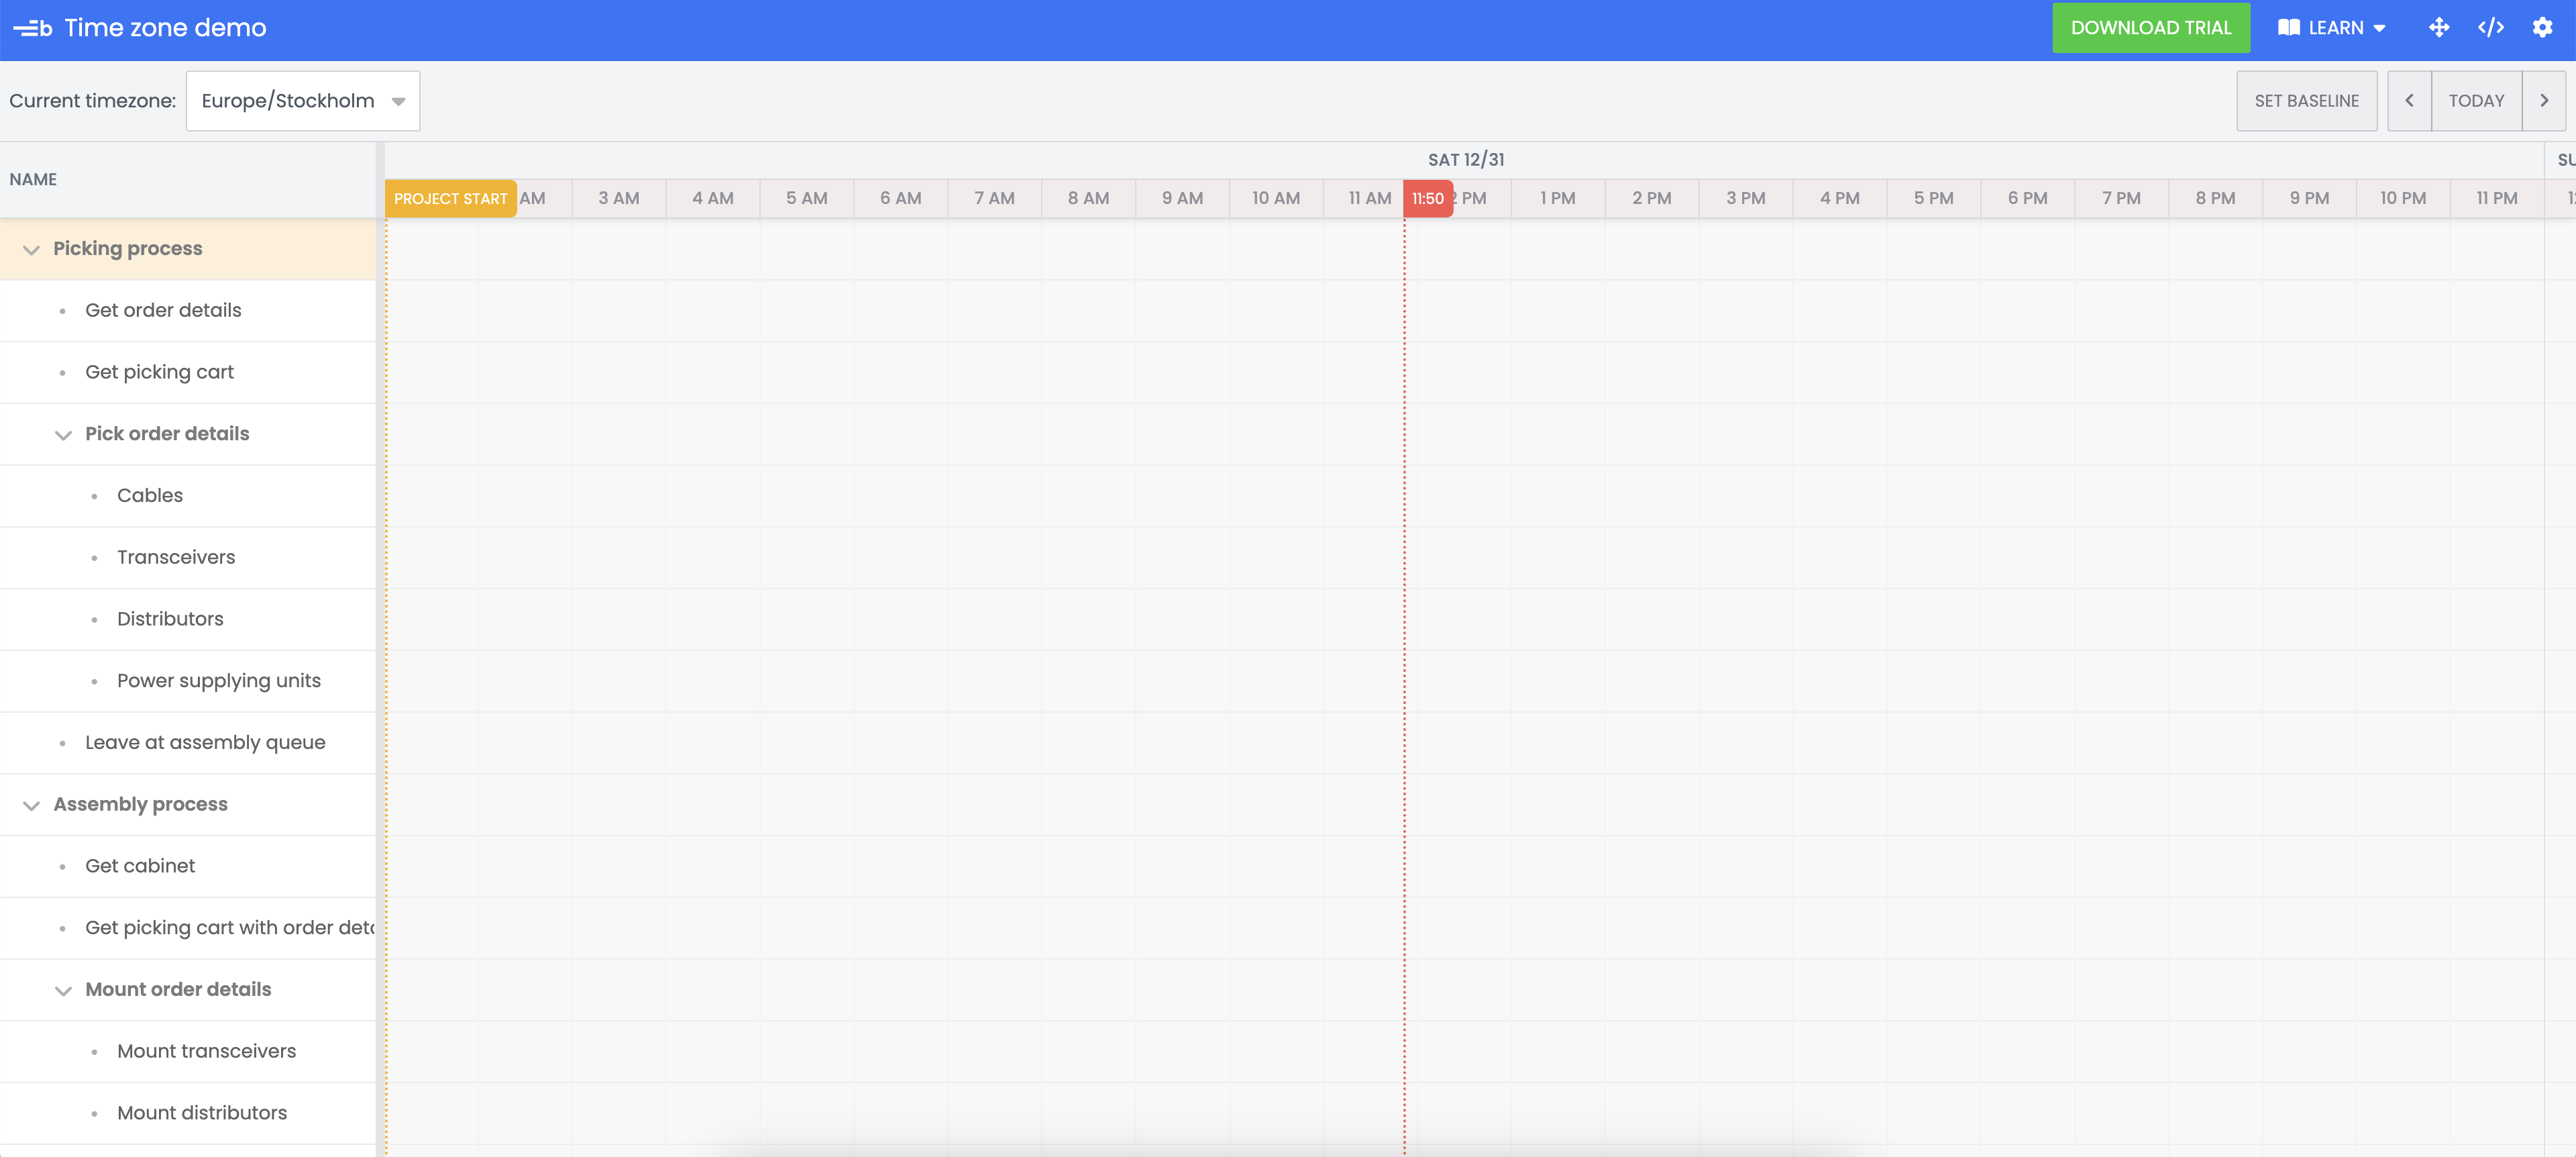The width and height of the screenshot is (2576, 1157).
Task: Click the Bryntum logo icon top-left
Action: pos(31,28)
